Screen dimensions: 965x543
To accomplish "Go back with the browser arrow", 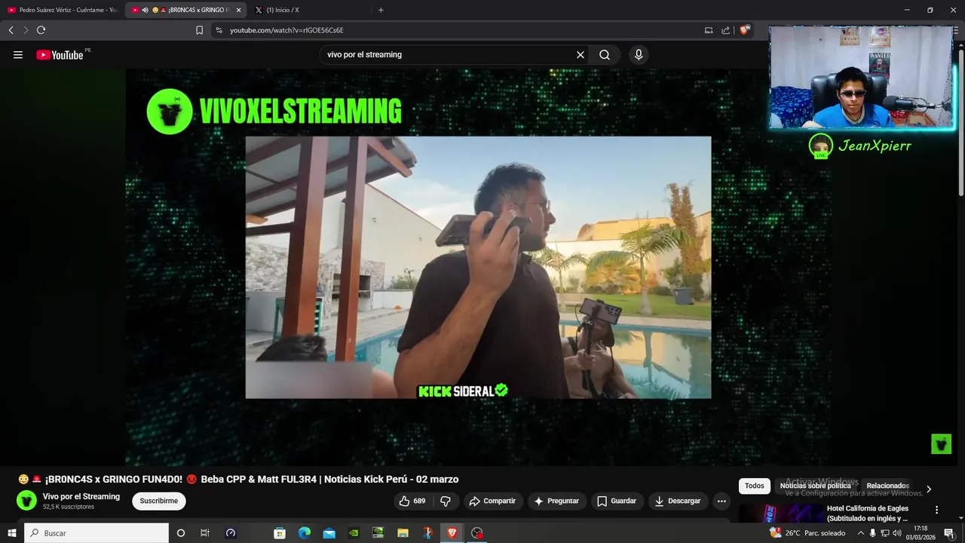I will [11, 30].
